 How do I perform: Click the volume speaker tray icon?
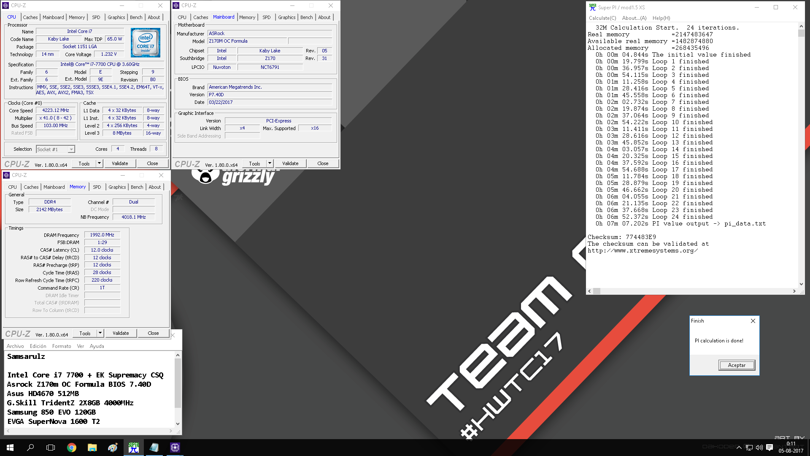(x=759, y=448)
